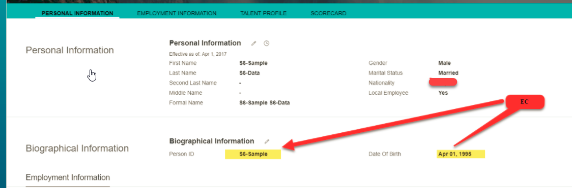Click First Name value S6-Sample

coord(253,63)
